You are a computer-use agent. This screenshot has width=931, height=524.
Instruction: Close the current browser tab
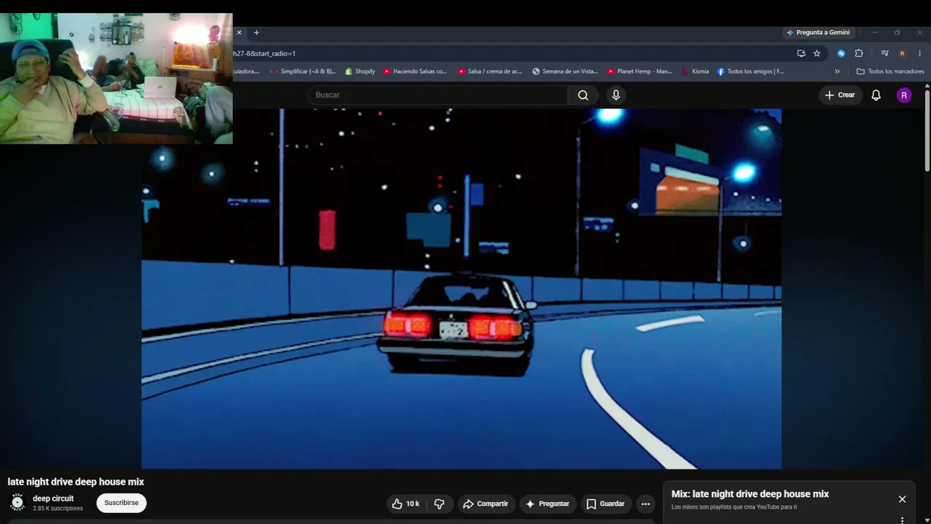tap(239, 33)
